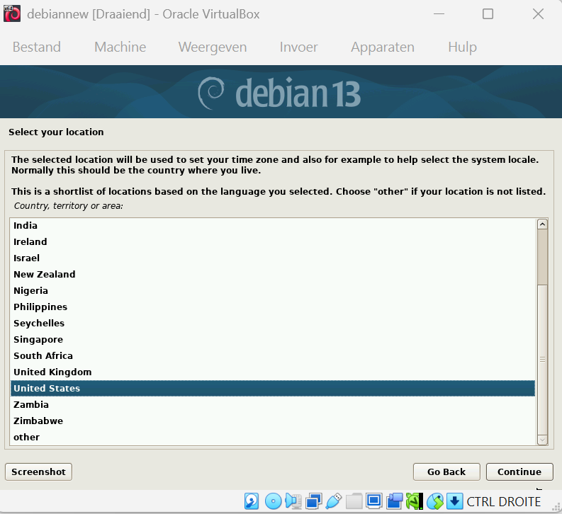Choose New Zealand as location
The height and width of the screenshot is (514, 562).
tap(272, 274)
